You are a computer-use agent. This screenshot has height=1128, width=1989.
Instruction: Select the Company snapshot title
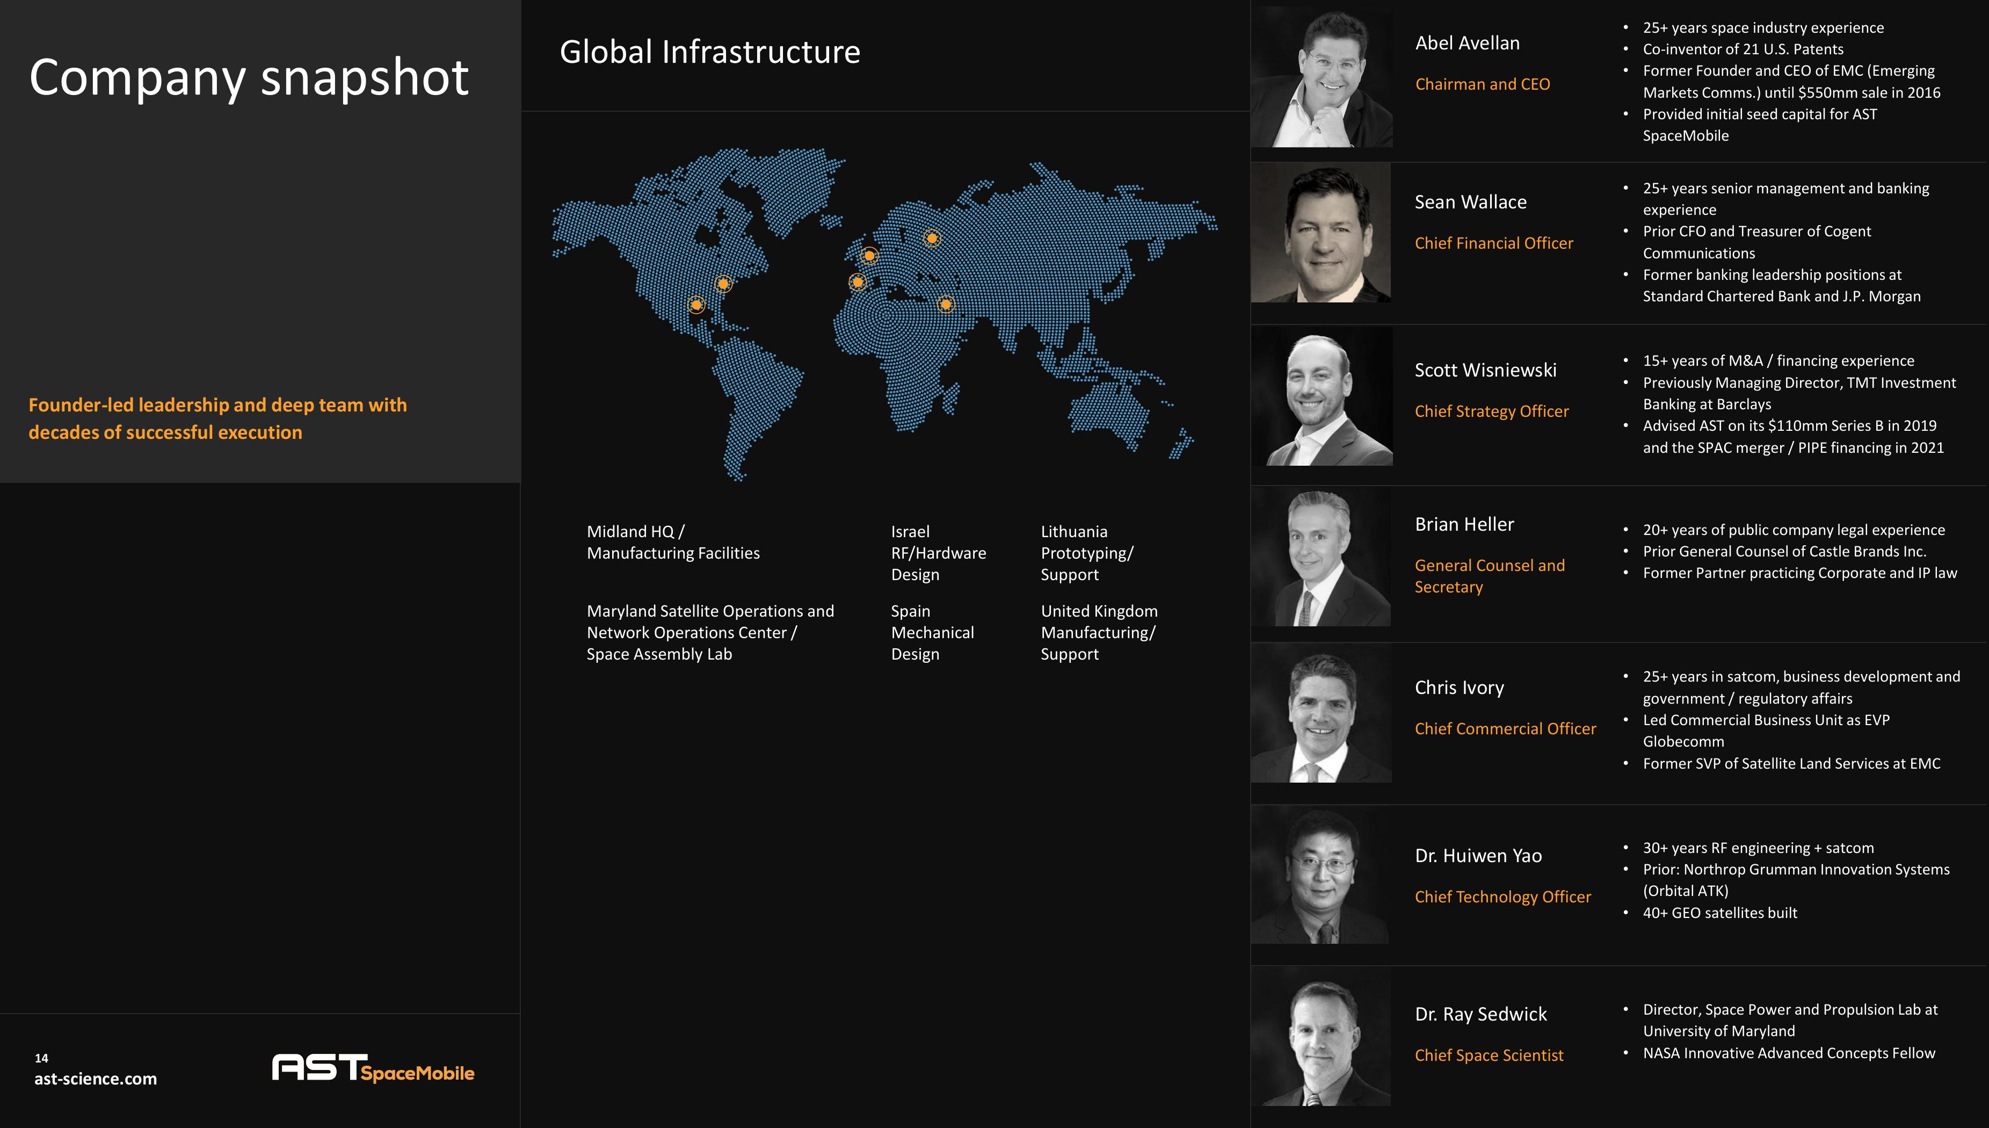249,77
